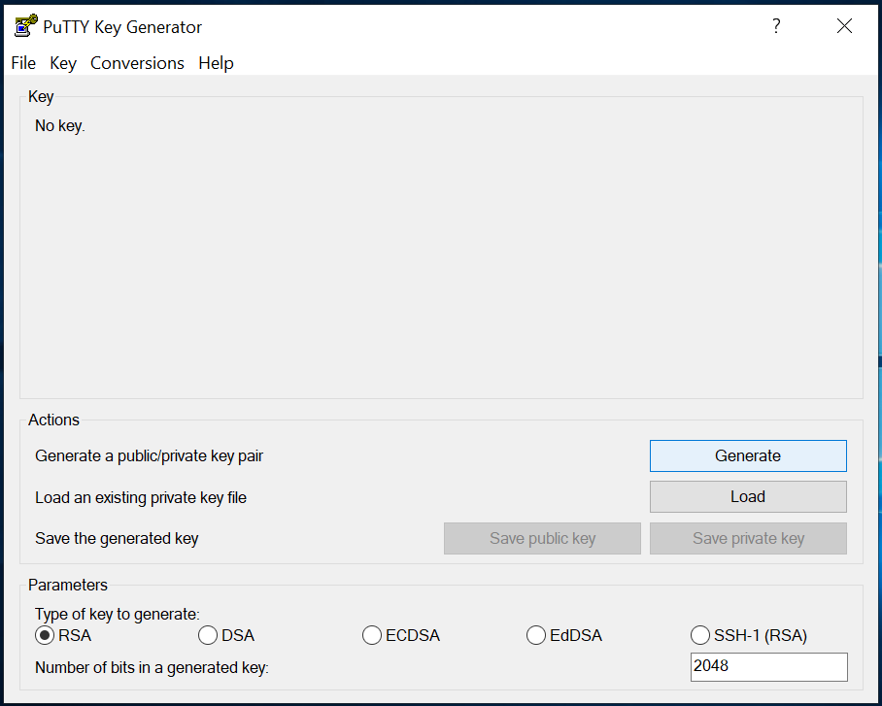Click the "Load an existing private key file" label
This screenshot has width=882, height=706.
pos(141,497)
